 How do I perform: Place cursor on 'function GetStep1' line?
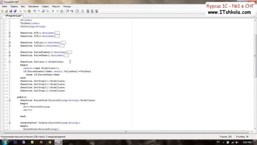click(43, 91)
